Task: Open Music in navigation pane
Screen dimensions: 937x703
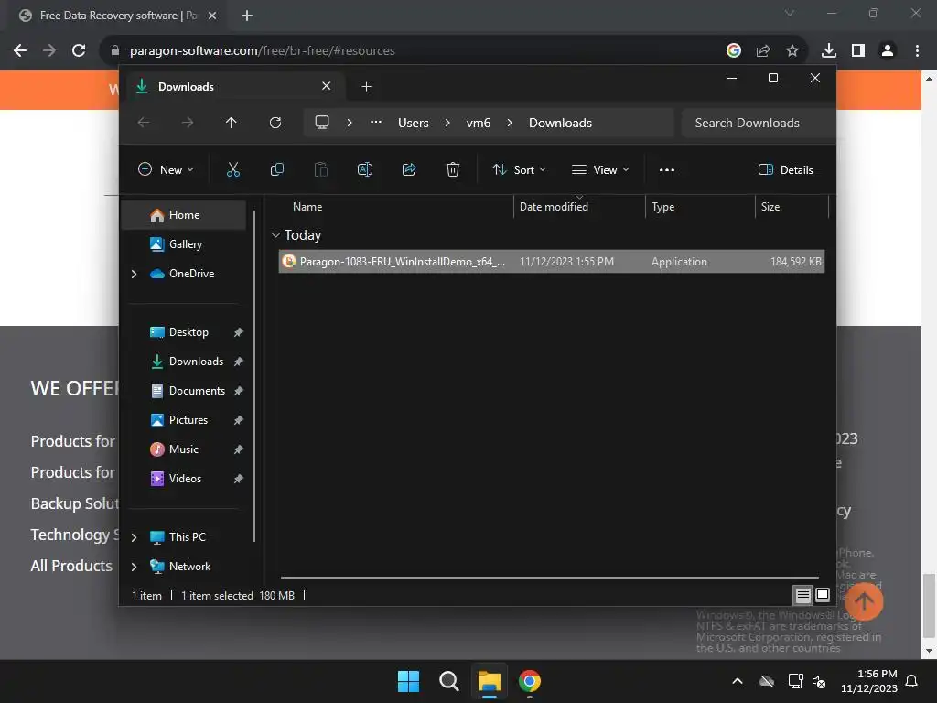Action: point(183,449)
